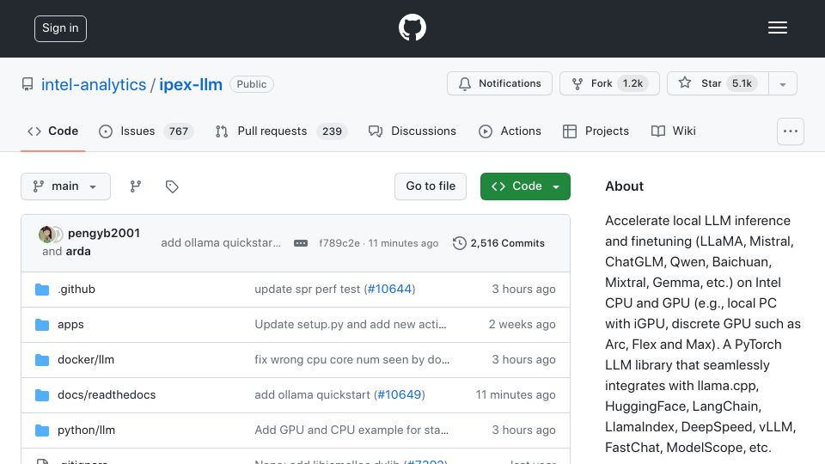Open the apps folder
The width and height of the screenshot is (825, 464).
70,324
